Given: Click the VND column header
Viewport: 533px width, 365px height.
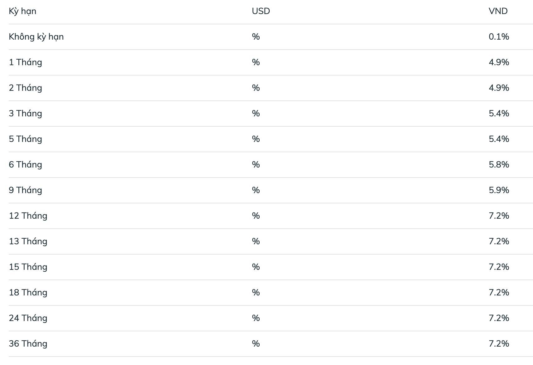Looking at the screenshot, I should [x=498, y=11].
